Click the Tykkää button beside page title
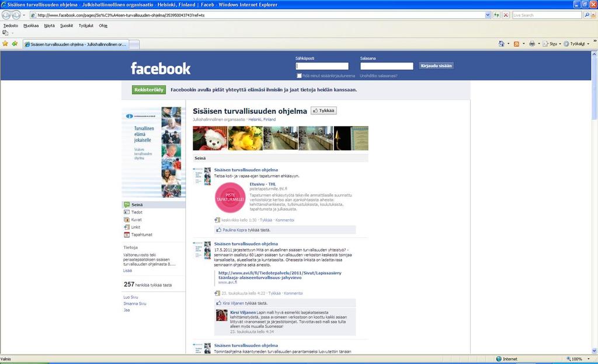The height and width of the screenshot is (364, 598). (x=324, y=111)
